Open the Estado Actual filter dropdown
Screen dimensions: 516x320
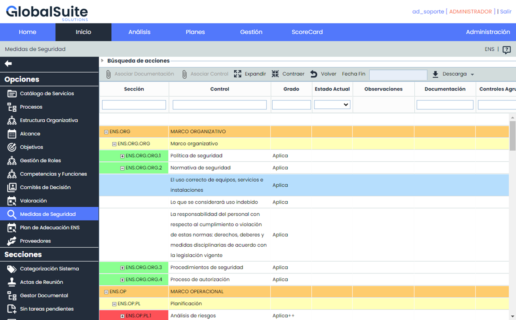point(332,105)
